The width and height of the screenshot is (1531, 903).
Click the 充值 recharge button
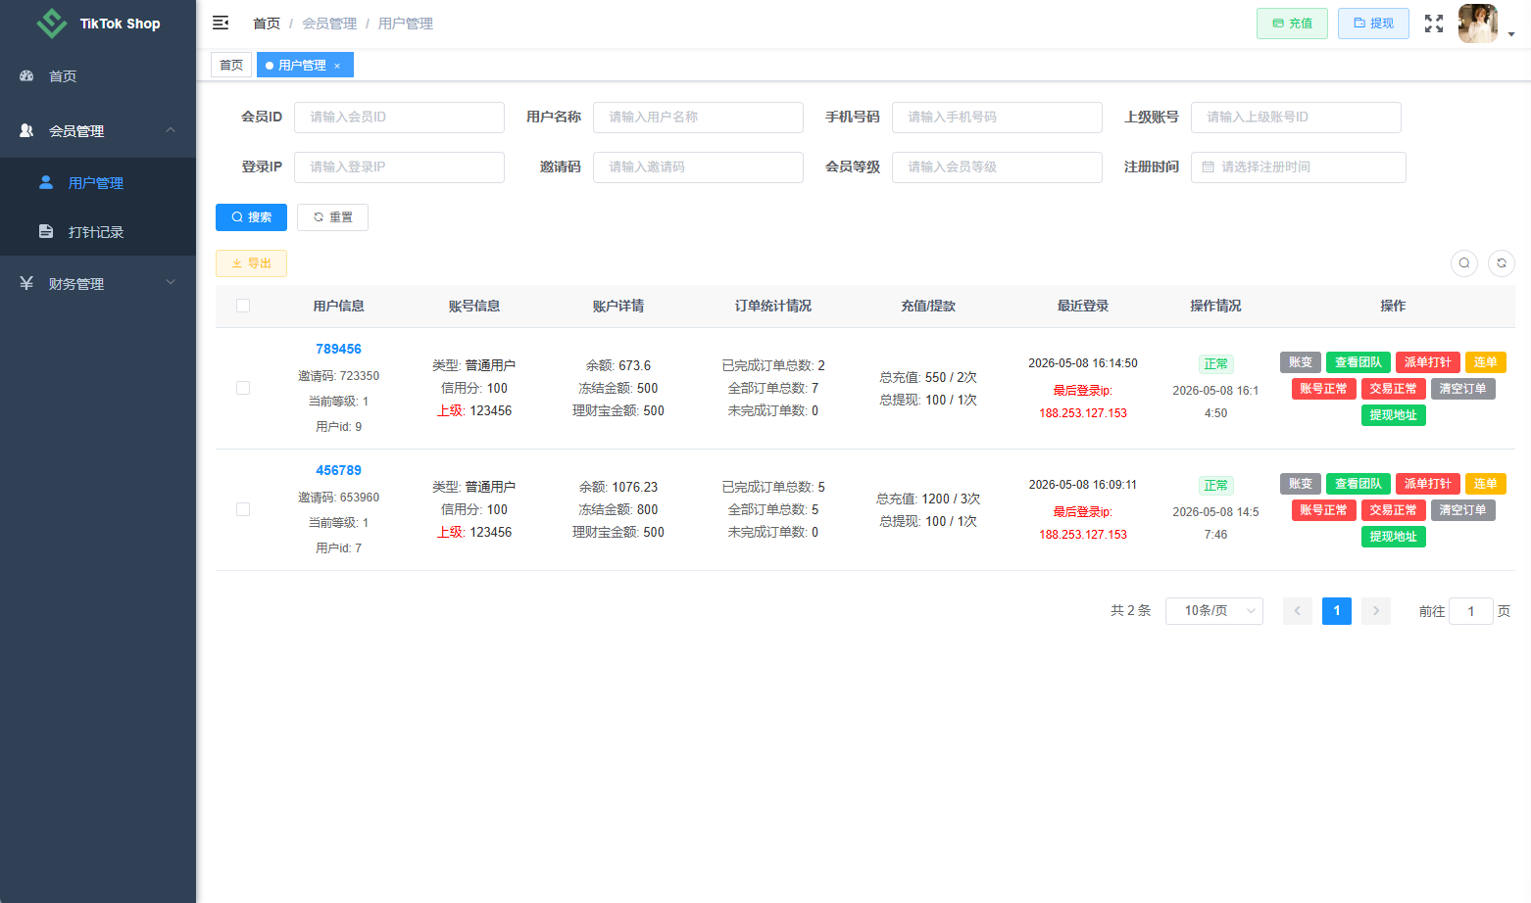[1292, 24]
